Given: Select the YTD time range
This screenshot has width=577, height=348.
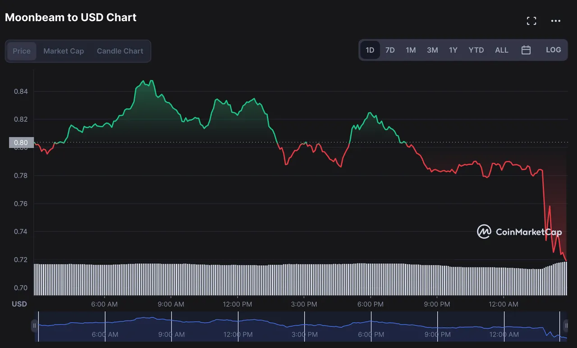Looking at the screenshot, I should click(476, 50).
